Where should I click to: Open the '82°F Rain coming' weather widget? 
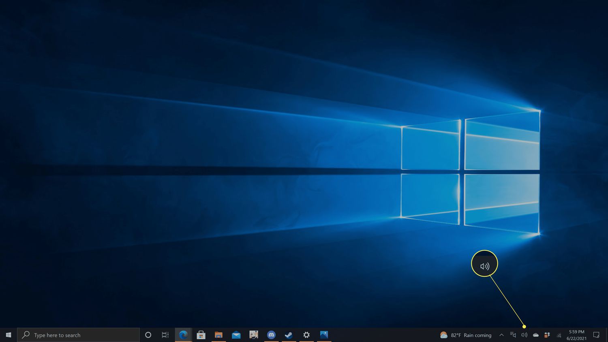[466, 335]
